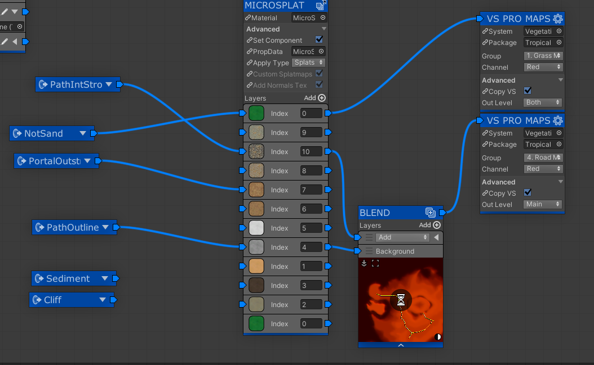Click the dark brown swatch of Index 3
This screenshot has width=594, height=365.
pos(256,285)
